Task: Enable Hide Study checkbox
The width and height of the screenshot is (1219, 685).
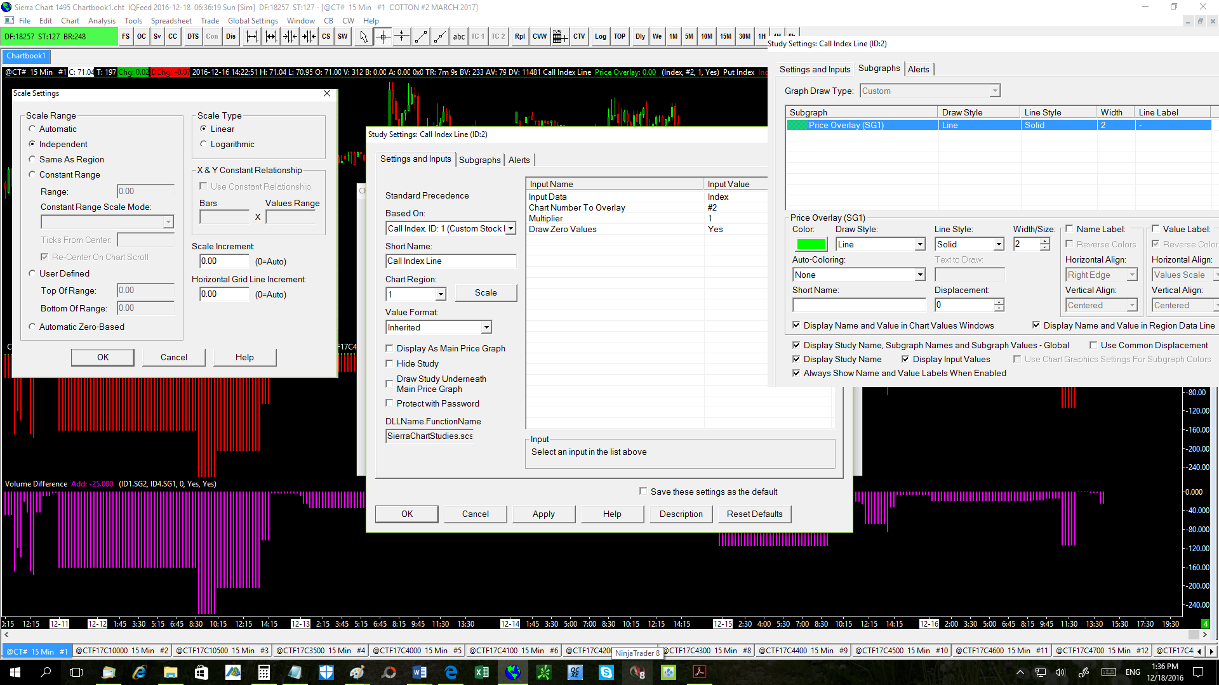Action: pyautogui.click(x=390, y=363)
